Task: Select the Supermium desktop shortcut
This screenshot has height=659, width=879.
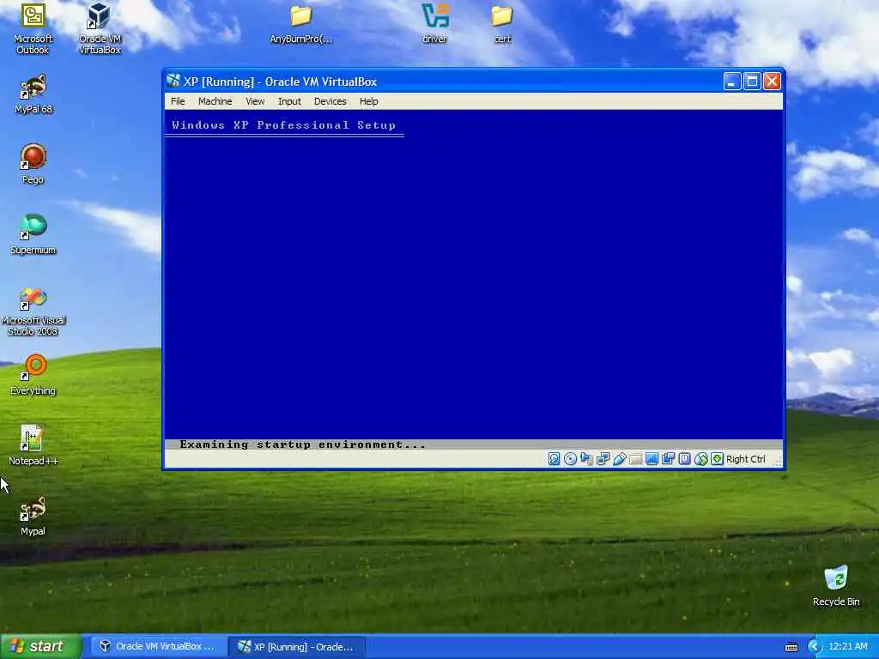Action: pyautogui.click(x=33, y=234)
